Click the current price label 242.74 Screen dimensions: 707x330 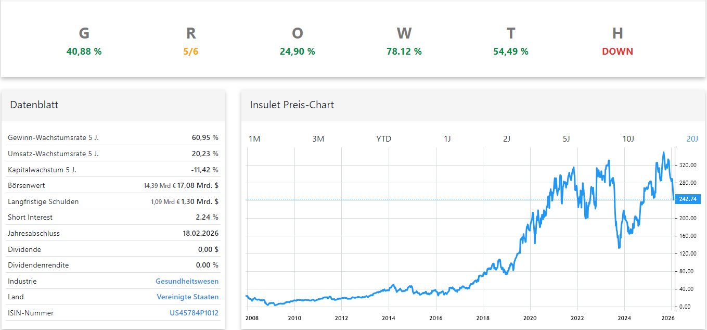point(687,199)
